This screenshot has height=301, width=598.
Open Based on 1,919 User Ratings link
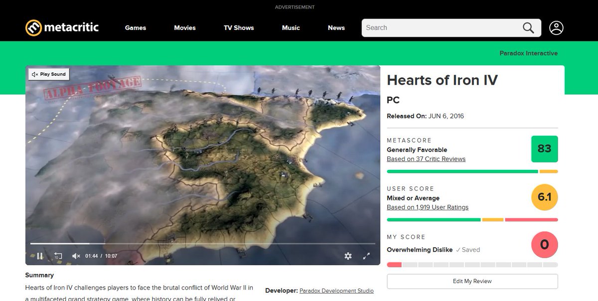(428, 207)
